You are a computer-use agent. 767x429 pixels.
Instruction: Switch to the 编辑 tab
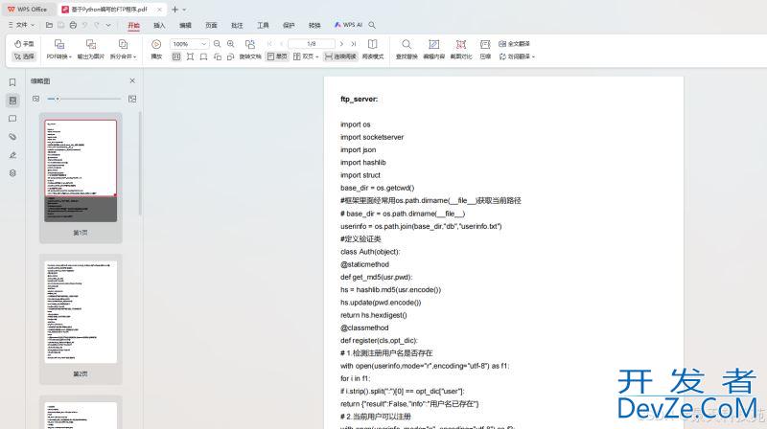[185, 25]
